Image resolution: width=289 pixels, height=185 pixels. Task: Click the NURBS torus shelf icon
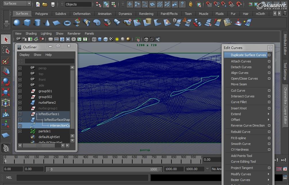(x=67, y=23)
